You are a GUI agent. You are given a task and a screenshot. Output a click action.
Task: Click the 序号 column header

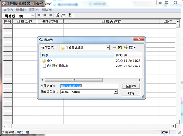pos(8,22)
